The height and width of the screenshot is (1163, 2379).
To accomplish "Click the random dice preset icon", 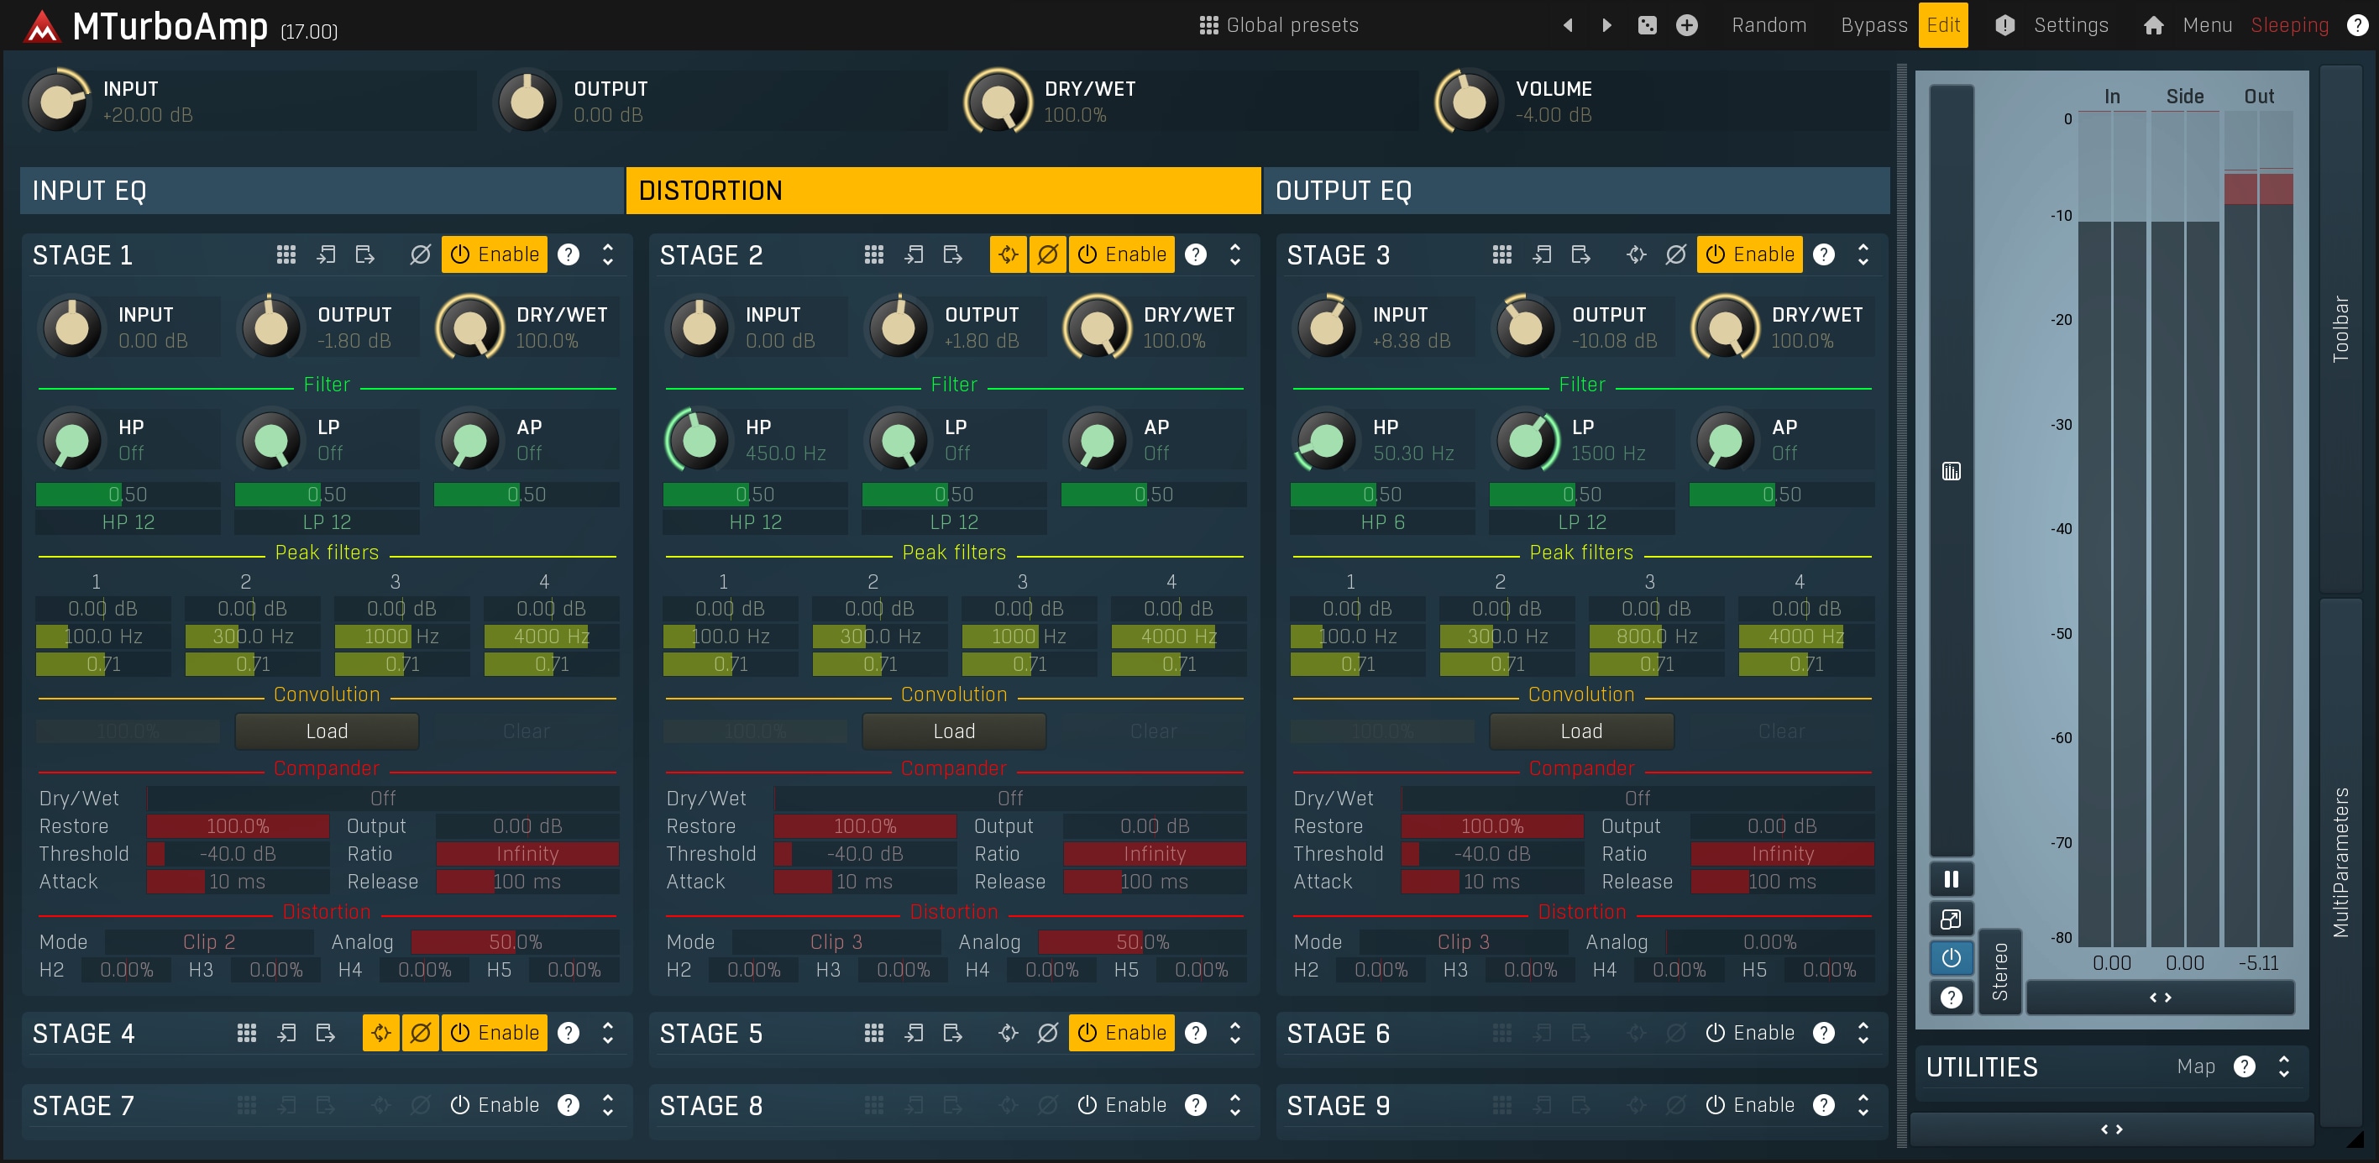I will click(1647, 25).
